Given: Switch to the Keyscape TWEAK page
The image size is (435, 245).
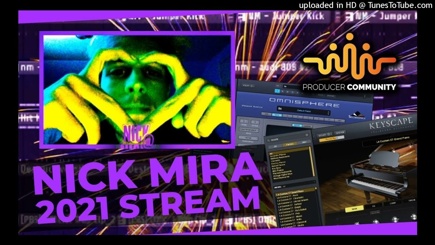Looking at the screenshot, I should 411,200.
